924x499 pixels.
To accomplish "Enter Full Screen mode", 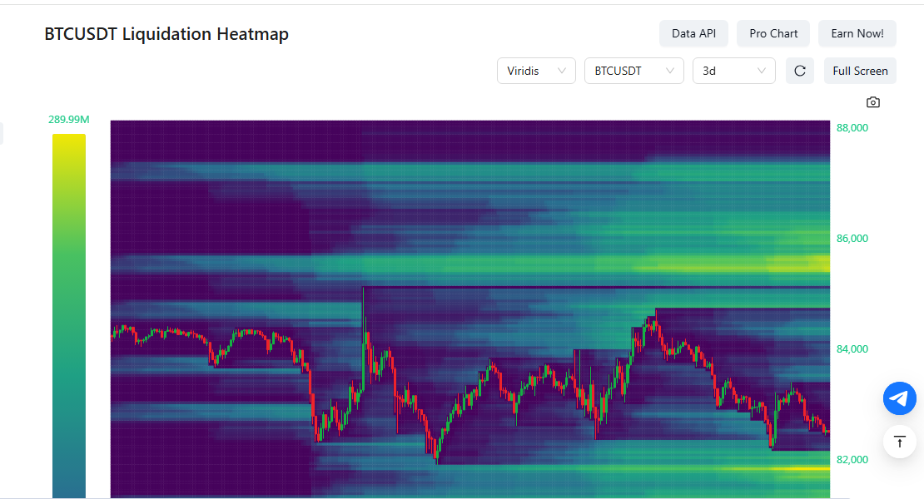I will (x=860, y=71).
